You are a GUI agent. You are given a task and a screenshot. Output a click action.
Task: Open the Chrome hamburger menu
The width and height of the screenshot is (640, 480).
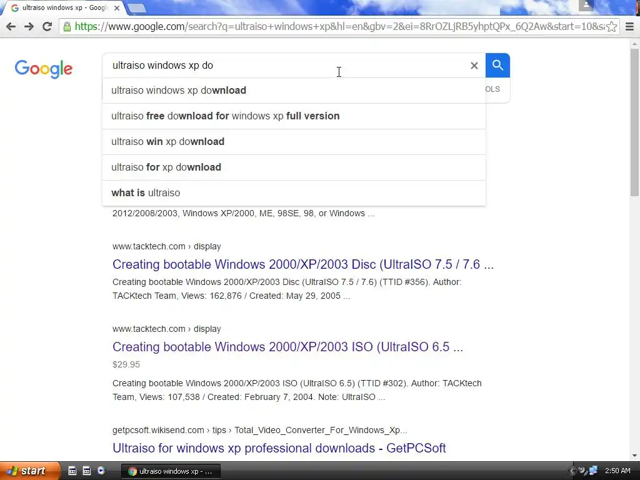coord(630,26)
